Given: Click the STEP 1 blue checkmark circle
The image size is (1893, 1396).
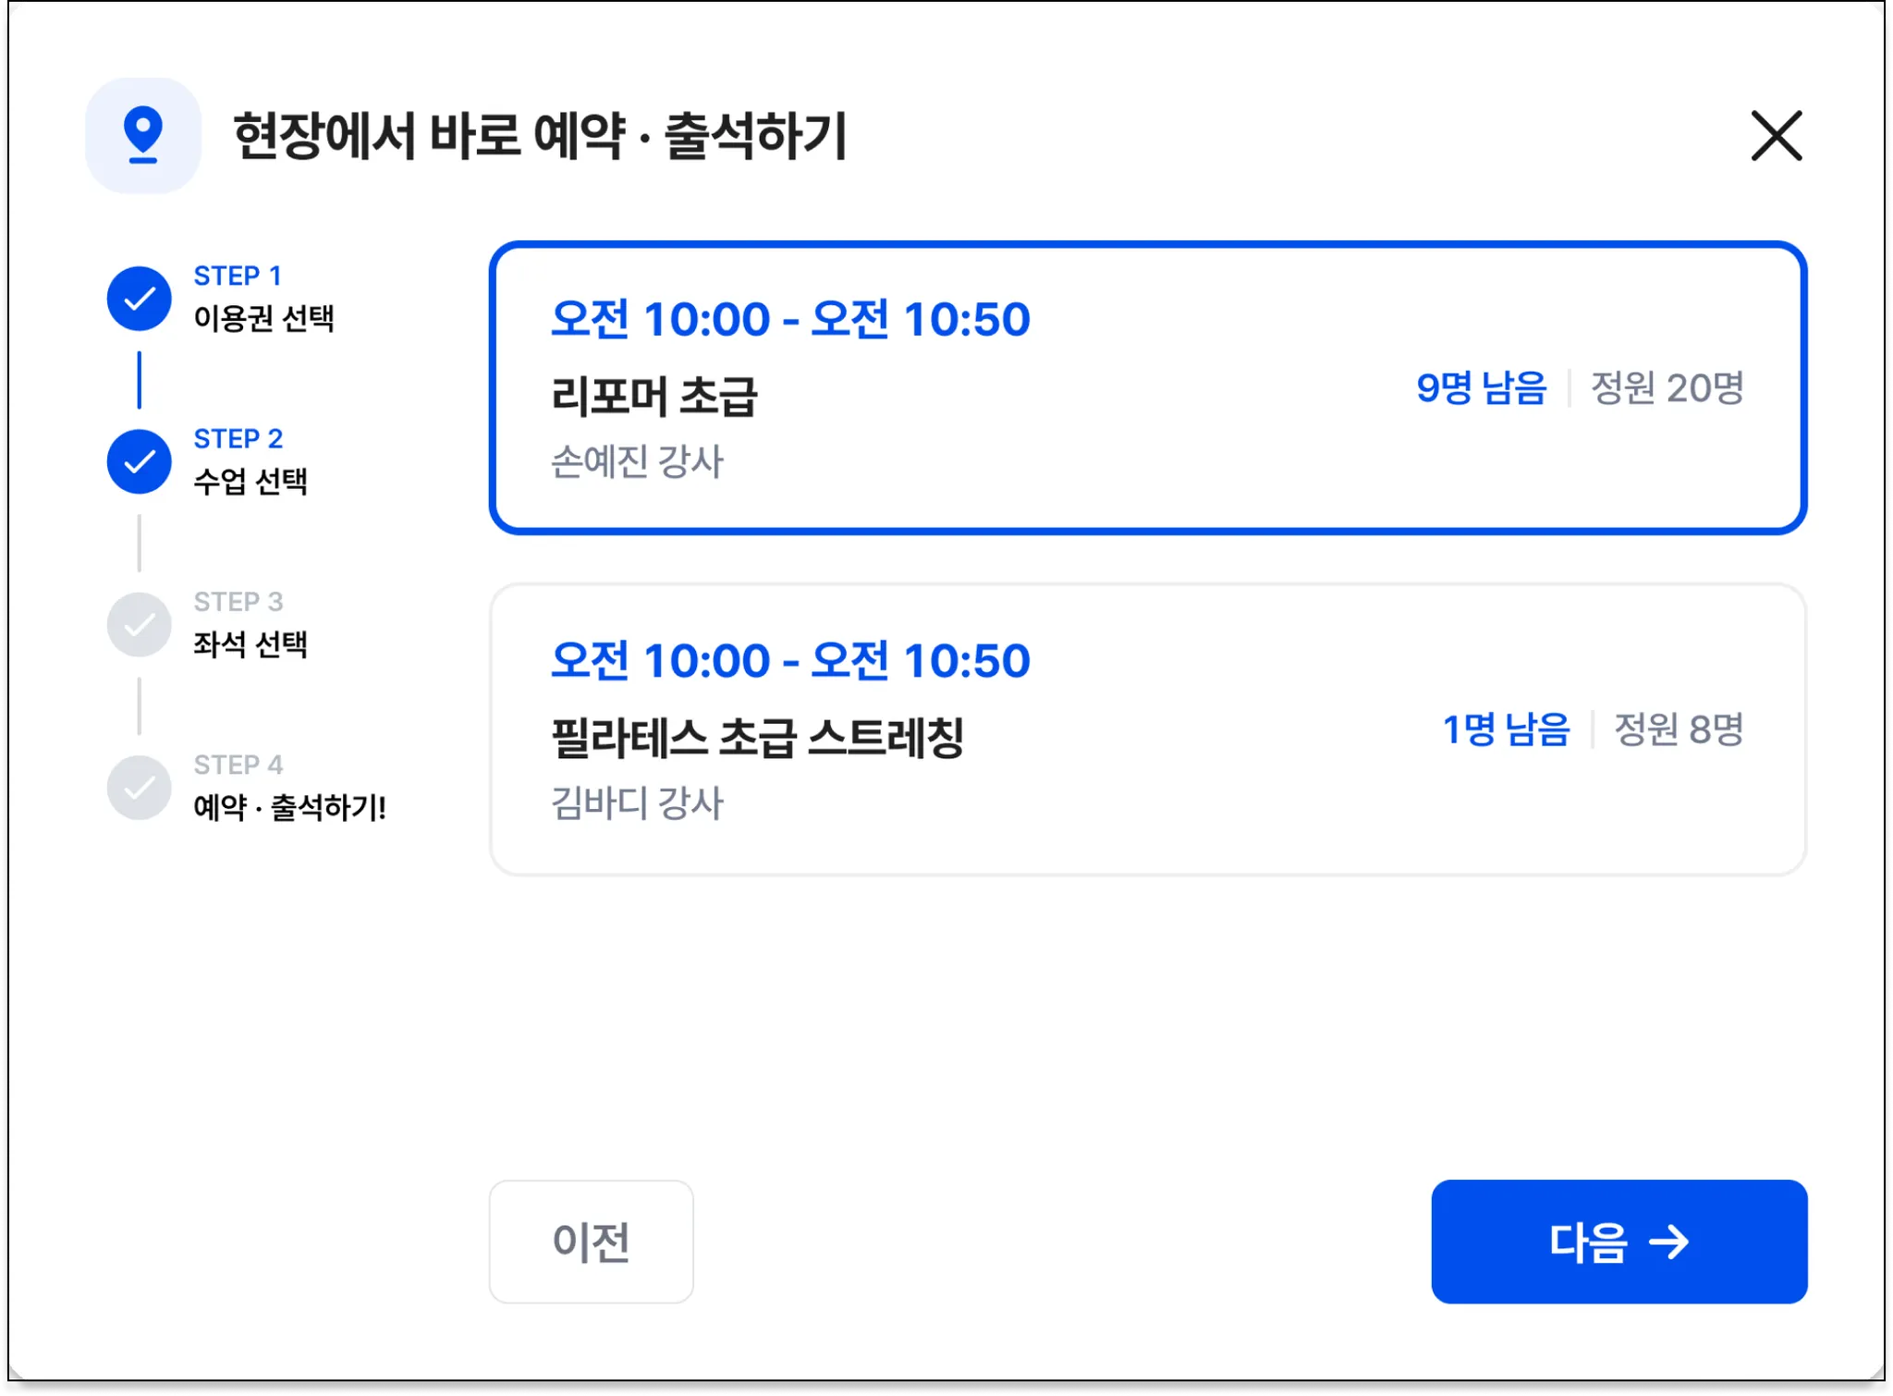Looking at the screenshot, I should (x=139, y=299).
